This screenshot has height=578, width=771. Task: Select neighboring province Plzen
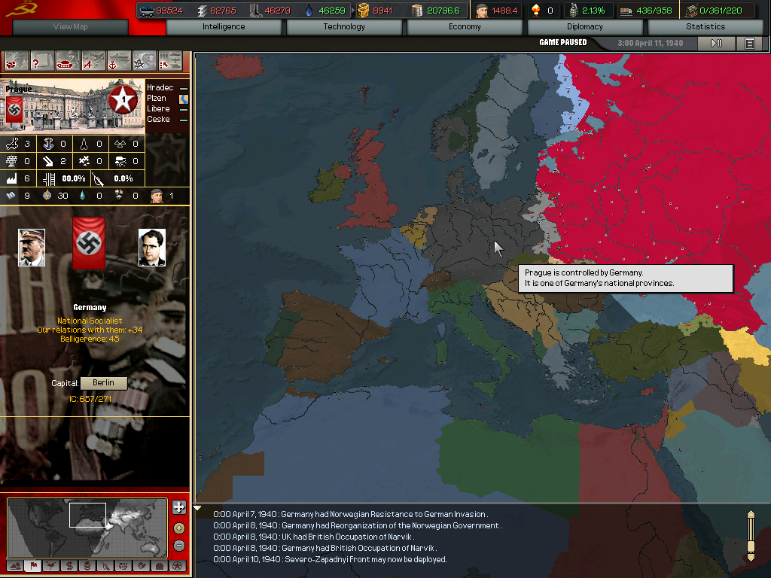coord(157,99)
